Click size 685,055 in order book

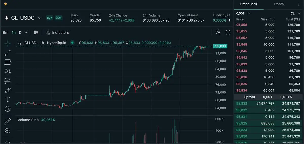click(268, 123)
